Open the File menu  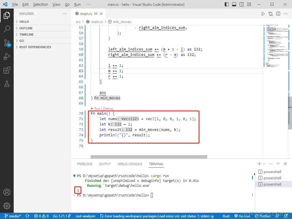pos(15,4)
